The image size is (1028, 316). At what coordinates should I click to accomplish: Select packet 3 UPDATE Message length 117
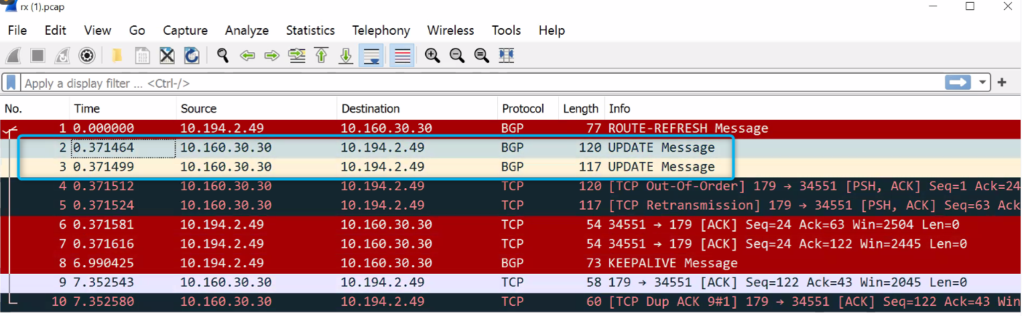click(x=511, y=167)
